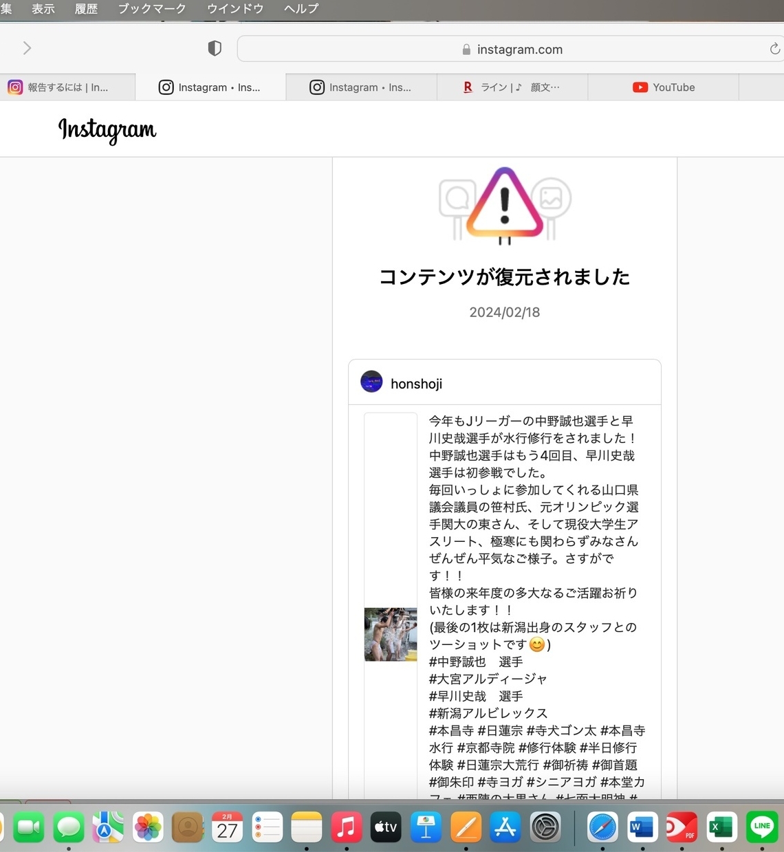Switch to the YouTube tab
The width and height of the screenshot is (784, 852).
[x=664, y=87]
